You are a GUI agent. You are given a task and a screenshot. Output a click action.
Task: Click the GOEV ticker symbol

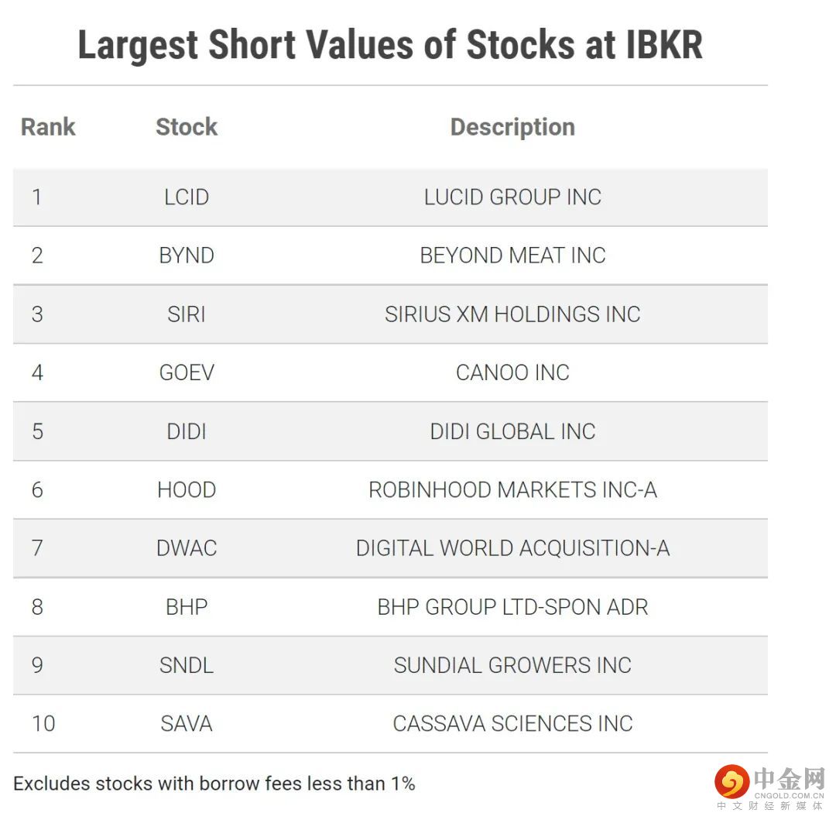(x=187, y=372)
